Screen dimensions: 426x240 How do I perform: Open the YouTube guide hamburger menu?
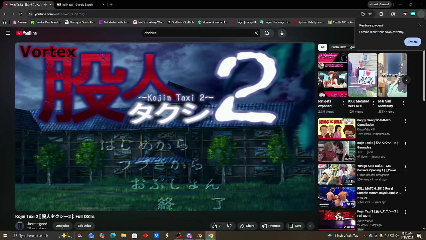coord(8,33)
